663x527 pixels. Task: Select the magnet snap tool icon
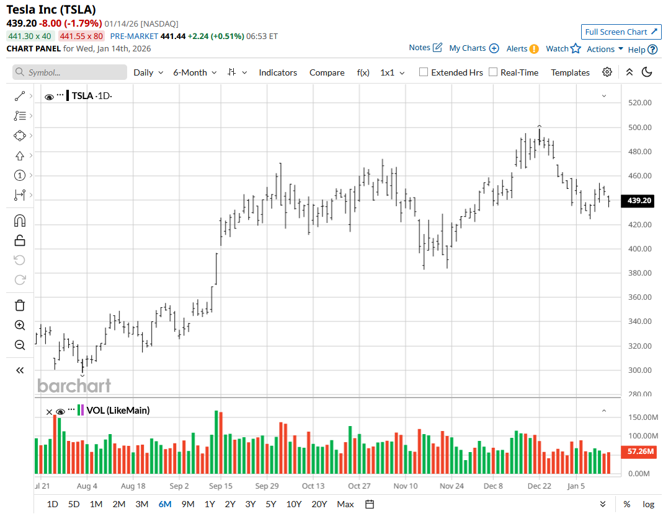[x=19, y=220]
